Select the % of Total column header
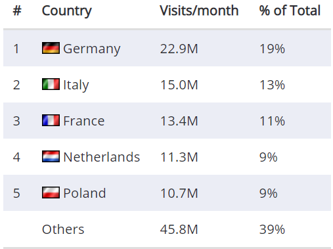The height and width of the screenshot is (249, 333). pos(290,11)
